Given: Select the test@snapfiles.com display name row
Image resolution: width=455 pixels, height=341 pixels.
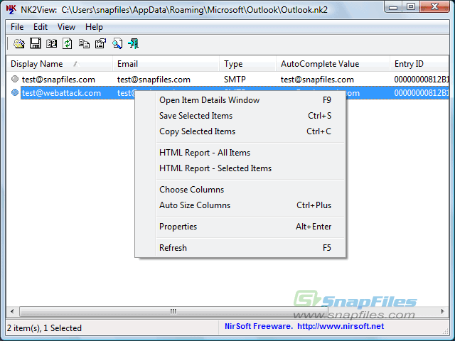Looking at the screenshot, I should (x=58, y=80).
